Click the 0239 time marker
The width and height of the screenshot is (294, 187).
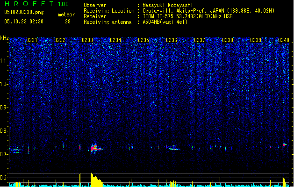coord(256,40)
